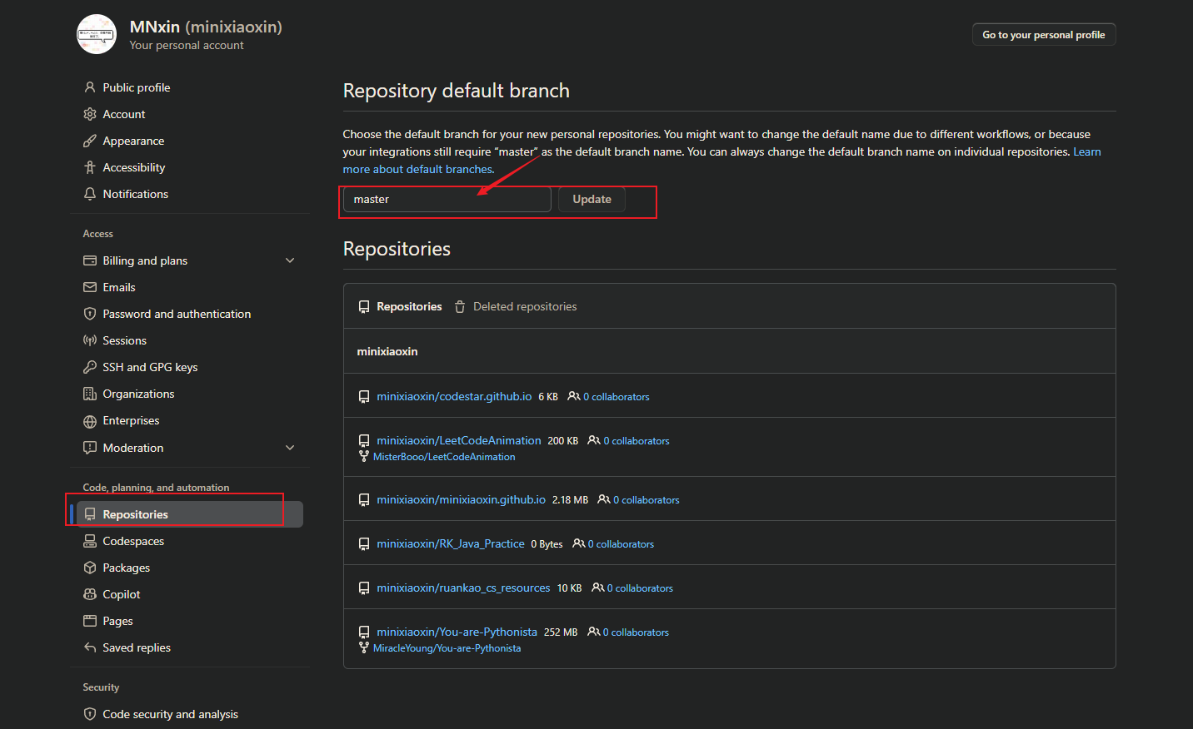Open minixiaoxin/minixiaoxin.github.io repository

[461, 500]
